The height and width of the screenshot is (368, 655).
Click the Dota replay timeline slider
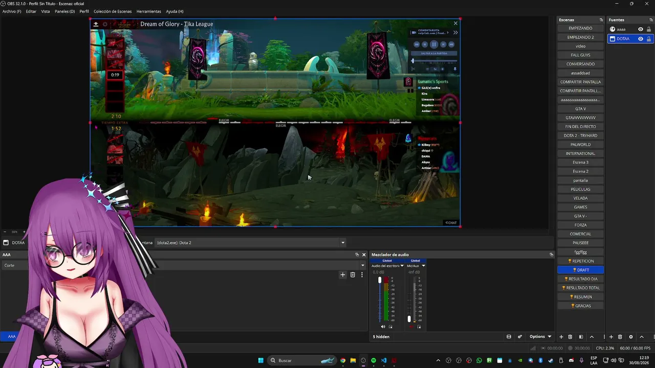434,61
